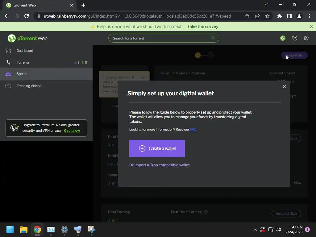The width and height of the screenshot is (316, 237).
Task: Select the µTorrent Web browser tab
Action: pos(39,5)
